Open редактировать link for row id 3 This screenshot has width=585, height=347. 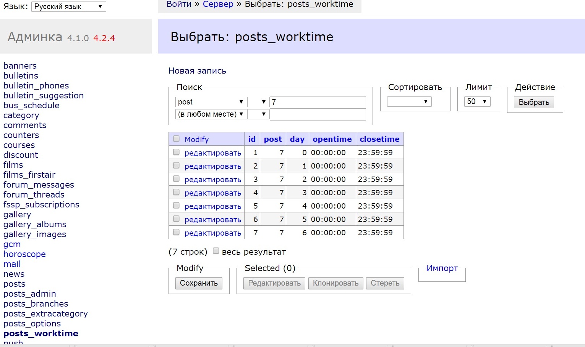click(x=213, y=180)
